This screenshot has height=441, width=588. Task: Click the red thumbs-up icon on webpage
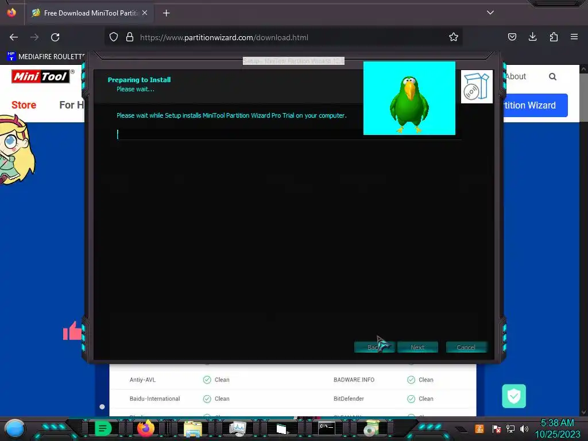click(72, 331)
